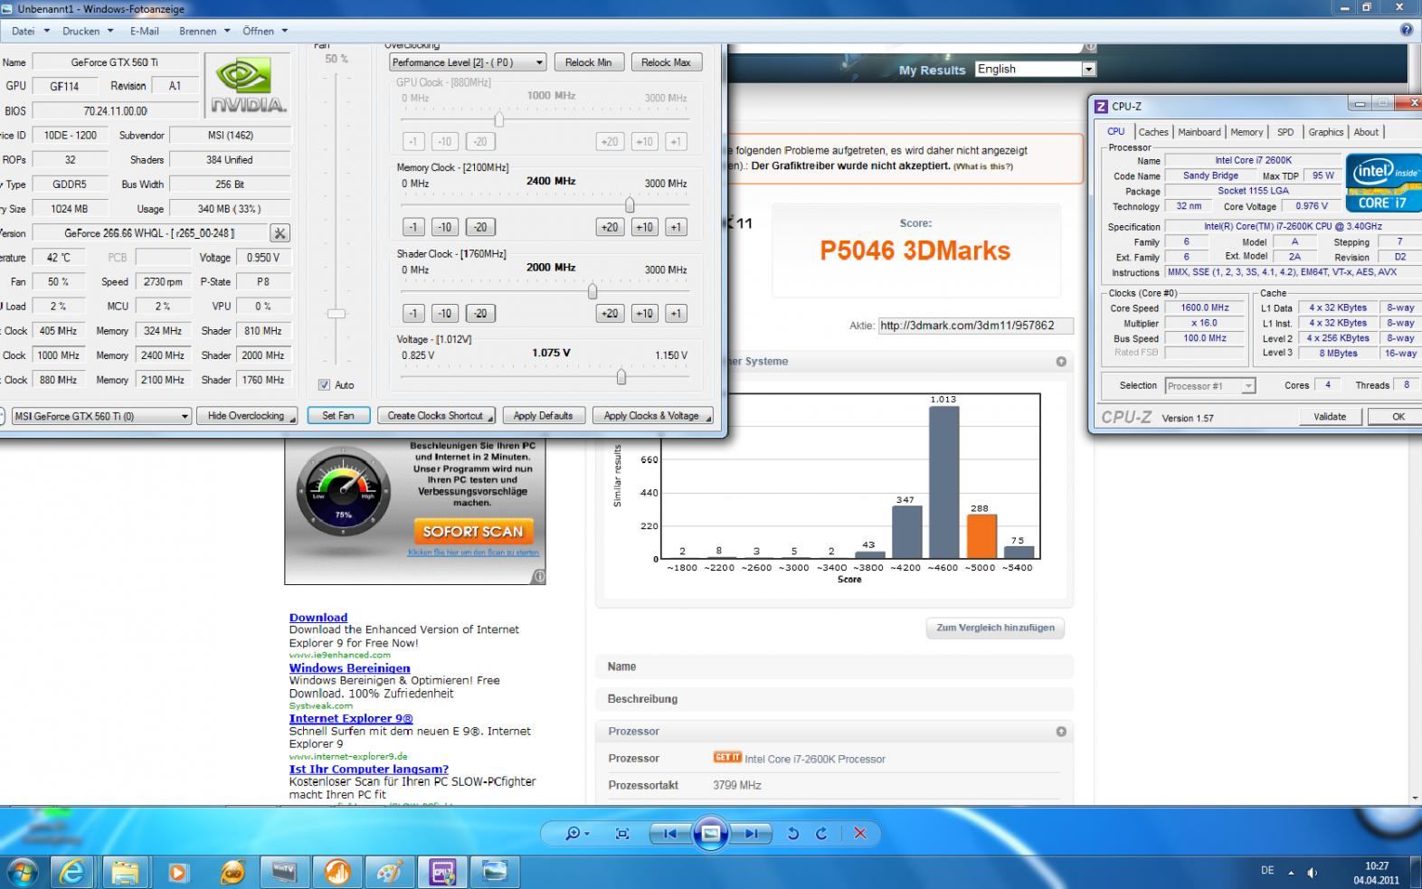Open Paint from the taskbar

point(390,872)
